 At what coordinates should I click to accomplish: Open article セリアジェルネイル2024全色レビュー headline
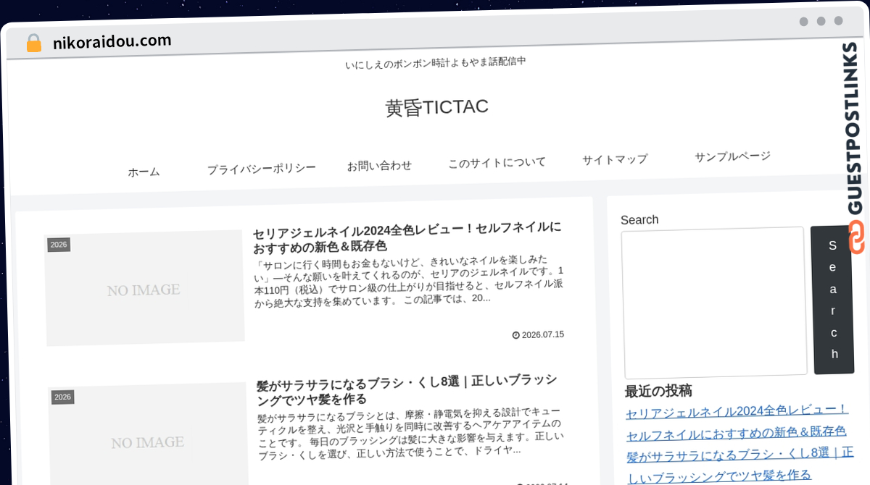(x=407, y=237)
